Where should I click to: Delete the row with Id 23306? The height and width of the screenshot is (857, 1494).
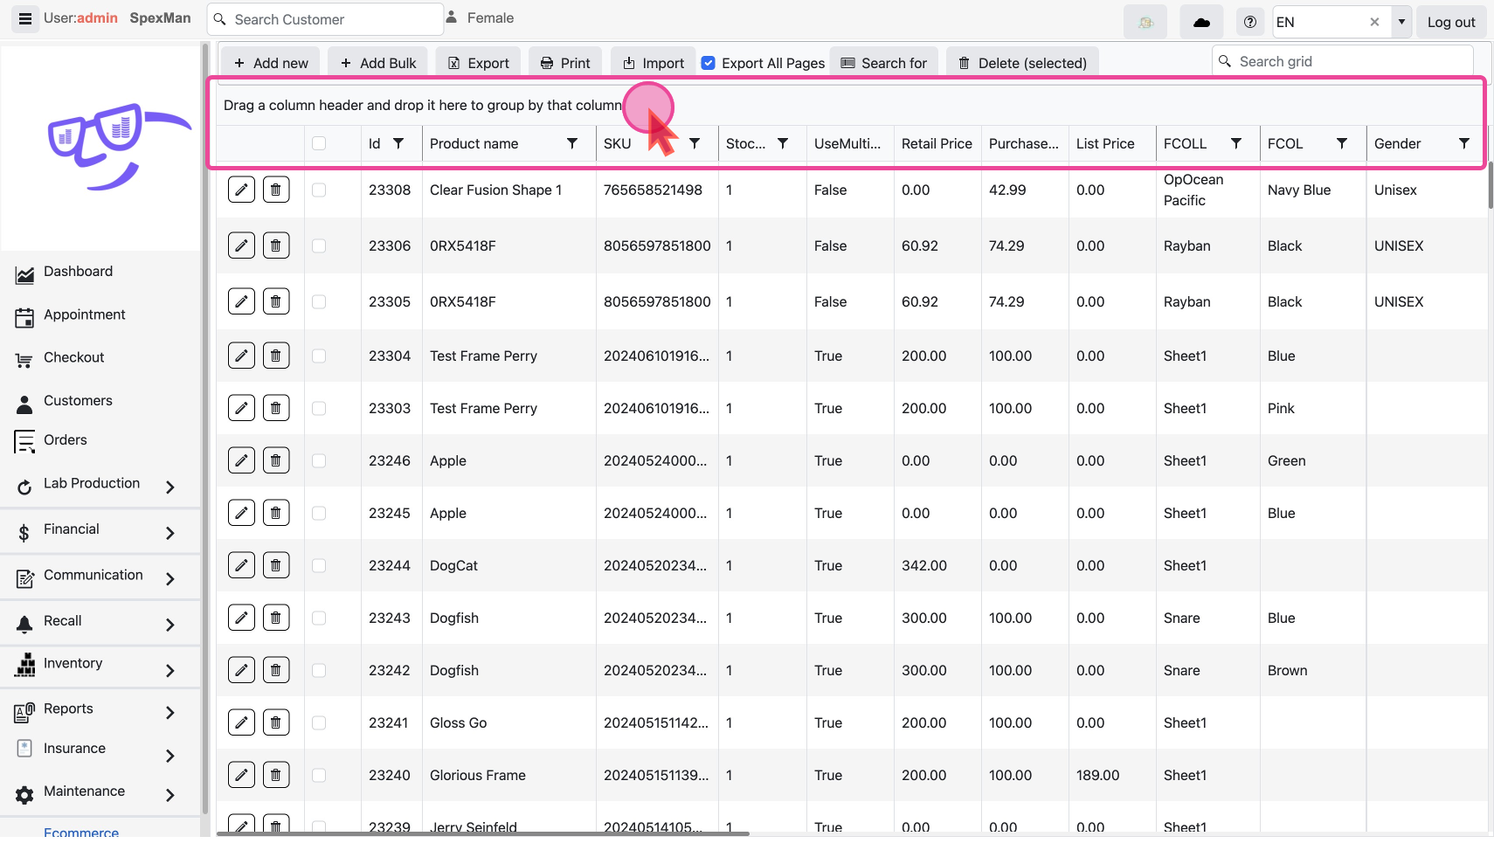point(276,245)
